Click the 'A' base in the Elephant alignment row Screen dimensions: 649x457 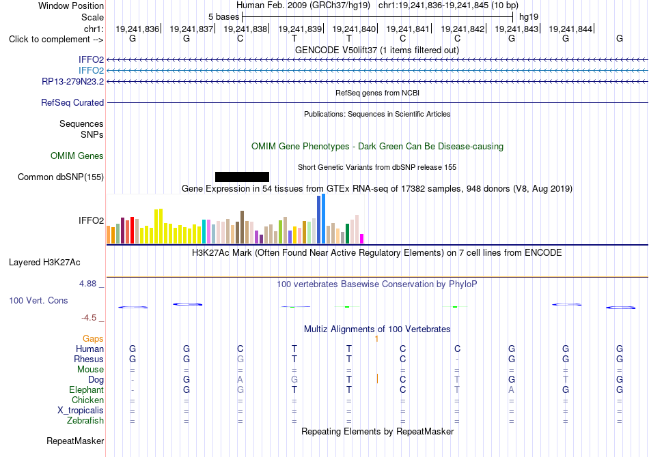511,390
